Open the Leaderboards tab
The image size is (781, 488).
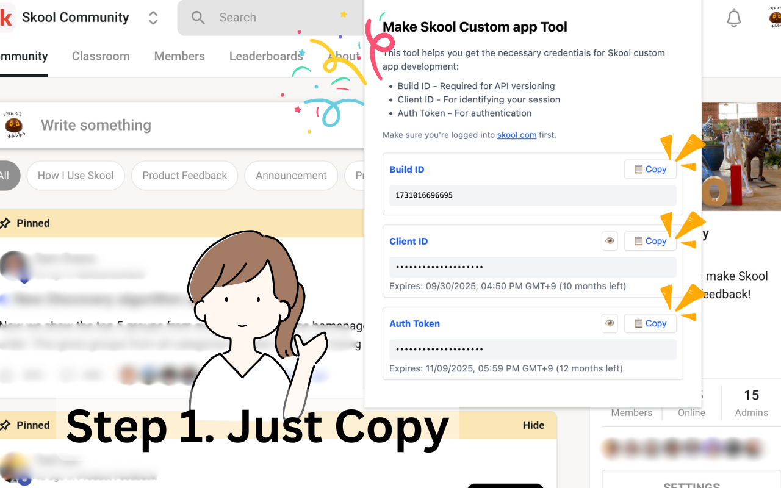click(266, 56)
